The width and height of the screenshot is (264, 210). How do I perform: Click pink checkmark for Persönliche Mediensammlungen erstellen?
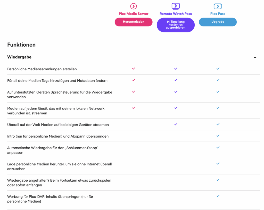pyautogui.click(x=134, y=69)
